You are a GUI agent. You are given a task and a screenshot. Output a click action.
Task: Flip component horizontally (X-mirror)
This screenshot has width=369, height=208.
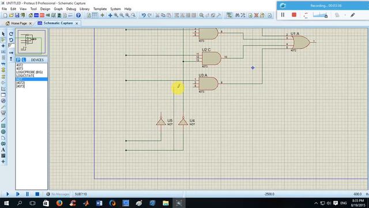pyautogui.click(x=11, y=53)
